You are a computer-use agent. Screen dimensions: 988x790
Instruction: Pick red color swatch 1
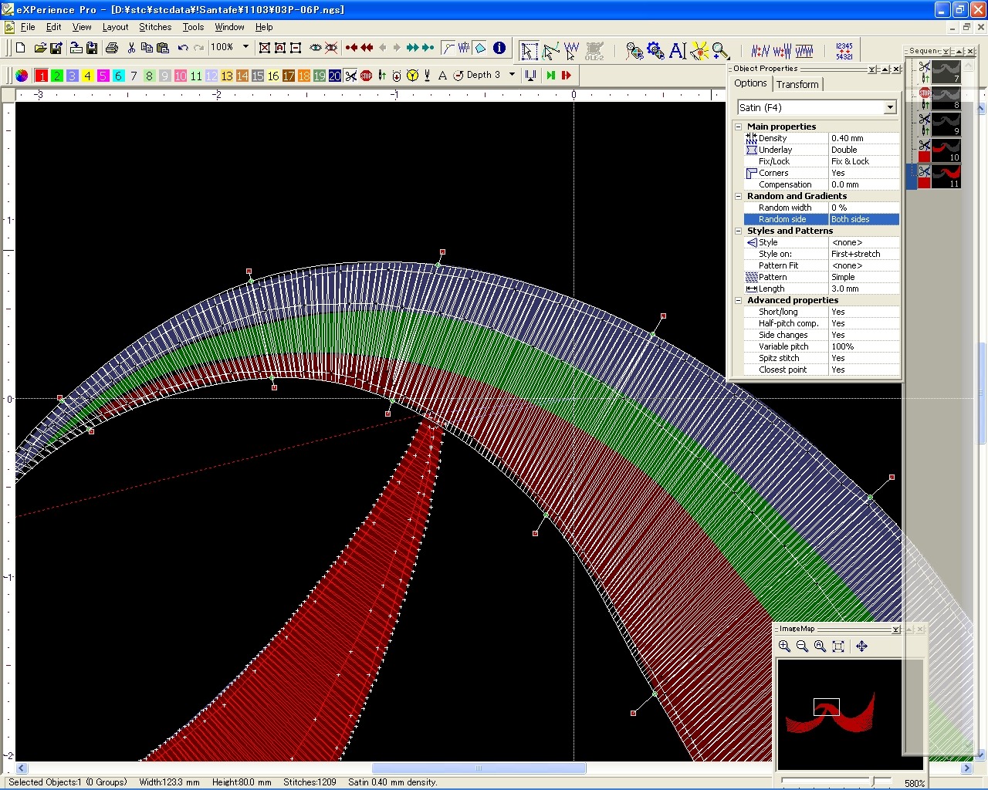point(42,76)
